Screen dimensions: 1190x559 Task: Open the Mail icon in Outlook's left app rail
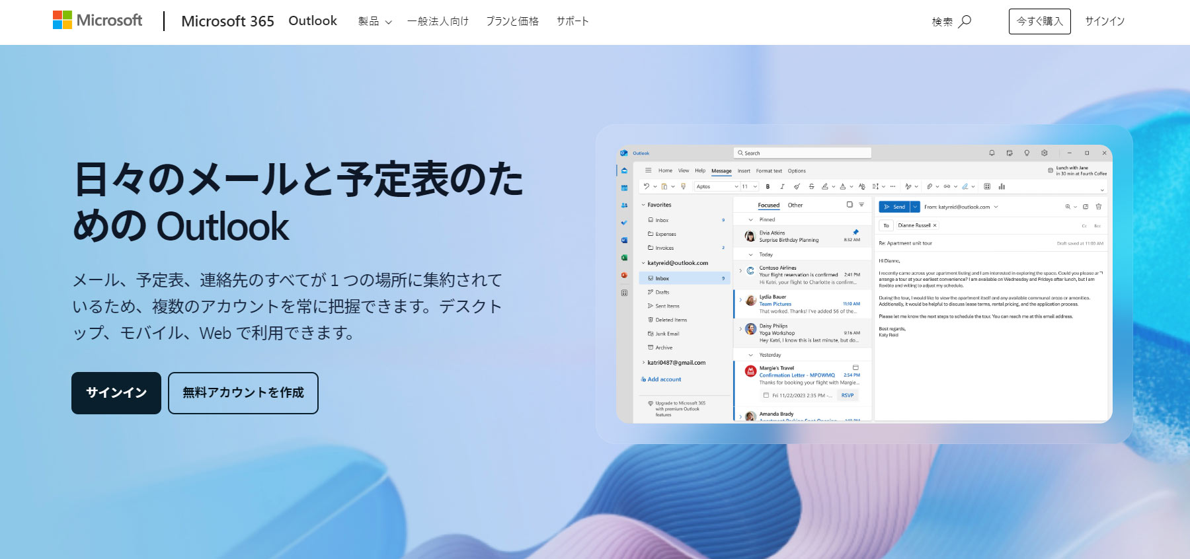click(x=624, y=170)
